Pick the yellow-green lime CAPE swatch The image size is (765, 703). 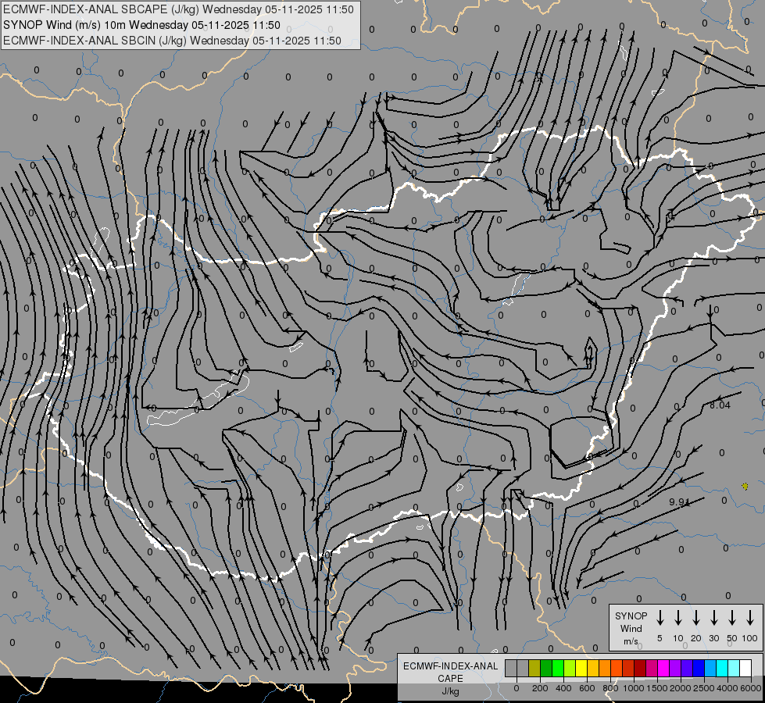point(570,668)
